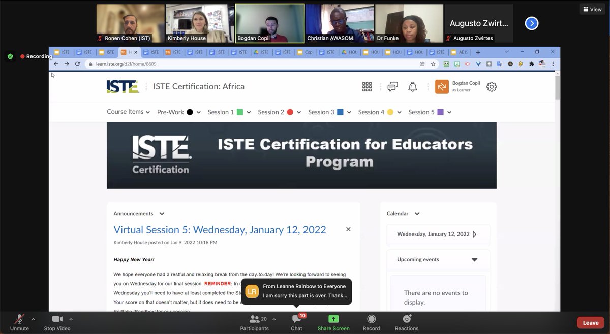The height and width of the screenshot is (334, 610).
Task: Open Leanne Rainbow chat message popup
Action: click(x=296, y=291)
